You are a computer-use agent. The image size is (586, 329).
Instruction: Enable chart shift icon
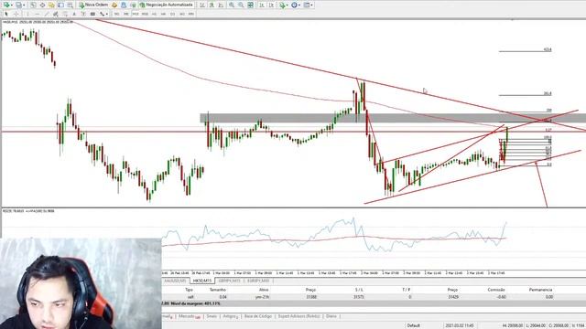271,5
